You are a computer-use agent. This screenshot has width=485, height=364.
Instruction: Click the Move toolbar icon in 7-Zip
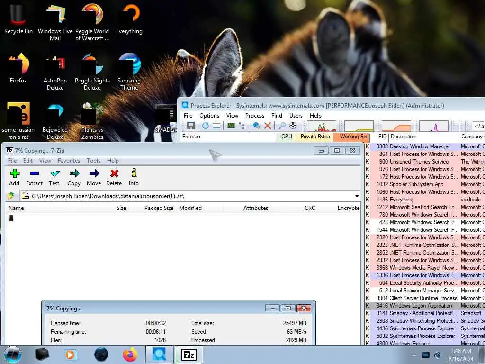94,177
